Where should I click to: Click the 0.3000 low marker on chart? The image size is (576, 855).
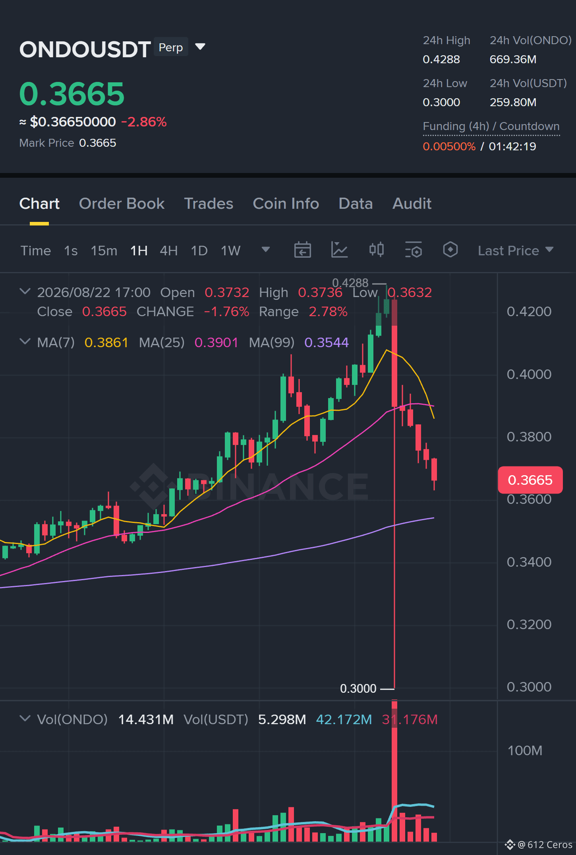click(x=358, y=688)
